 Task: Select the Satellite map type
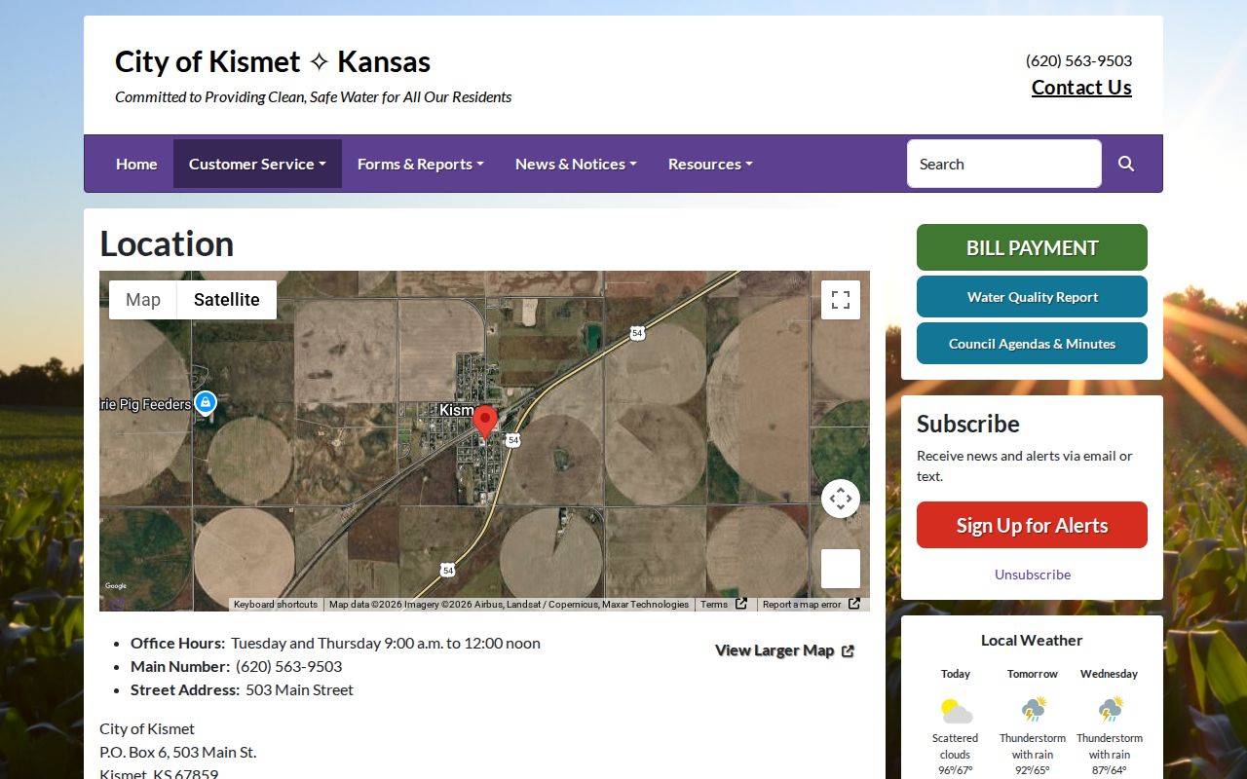pos(227,300)
